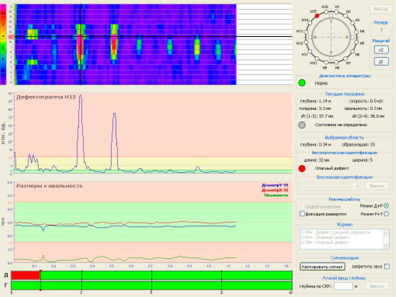Tick the 'запретить звук' checkbox
Viewport: 396px width, 297px height.
(387, 266)
